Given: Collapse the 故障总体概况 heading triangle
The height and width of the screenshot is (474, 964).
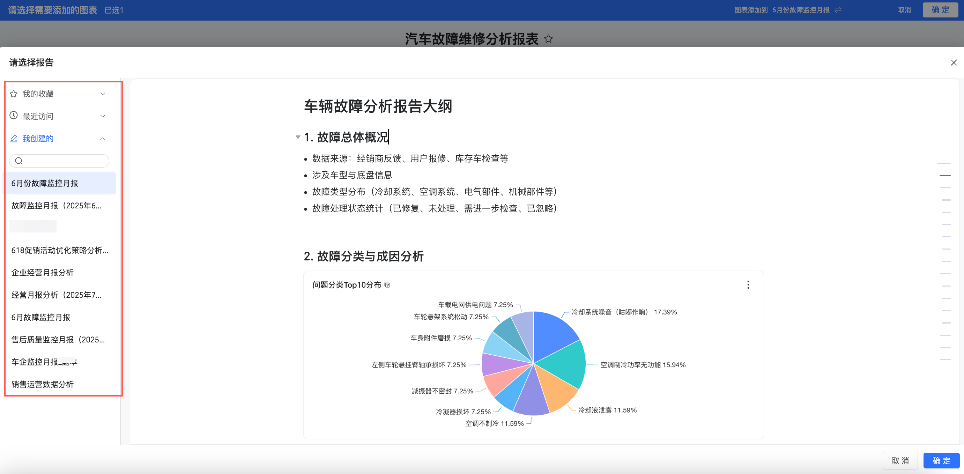Looking at the screenshot, I should click(298, 137).
